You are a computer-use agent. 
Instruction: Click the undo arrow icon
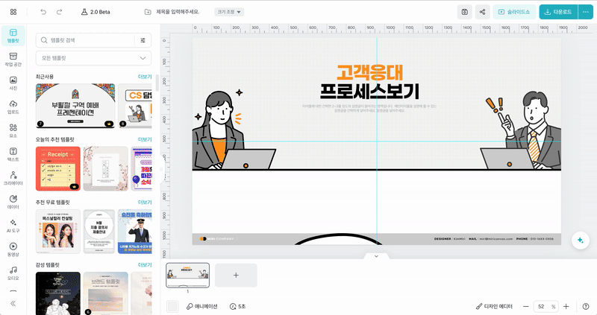[43, 12]
